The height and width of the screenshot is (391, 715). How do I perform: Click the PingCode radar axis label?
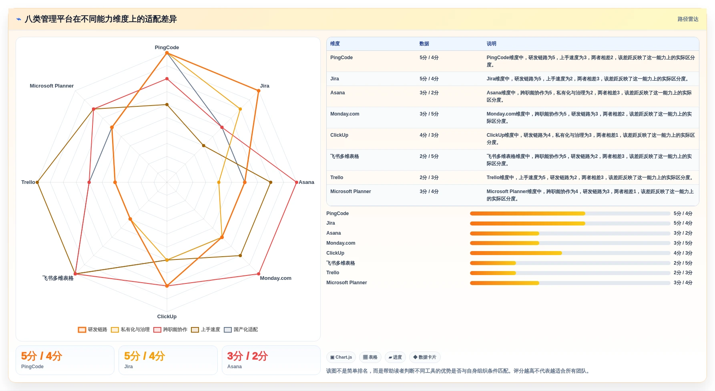click(167, 48)
